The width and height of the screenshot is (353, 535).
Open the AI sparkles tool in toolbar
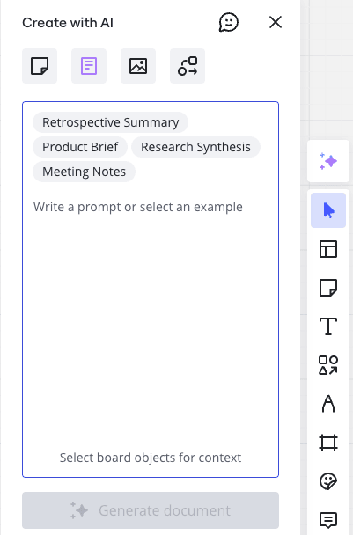(328, 161)
